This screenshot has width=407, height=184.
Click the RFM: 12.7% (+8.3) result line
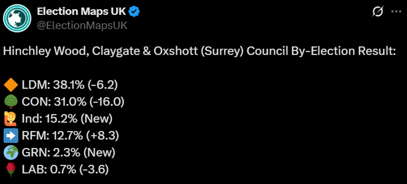tap(70, 136)
